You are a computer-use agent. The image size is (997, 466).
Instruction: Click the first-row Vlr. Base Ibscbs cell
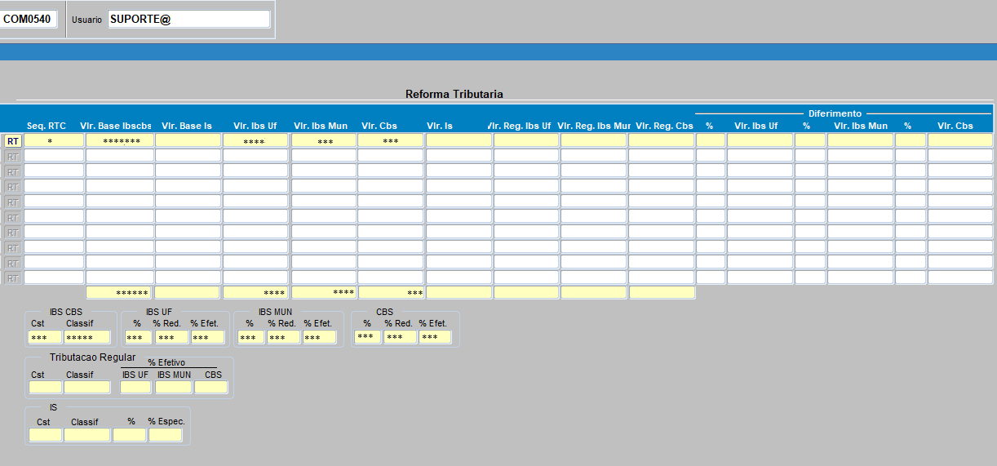[120, 141]
